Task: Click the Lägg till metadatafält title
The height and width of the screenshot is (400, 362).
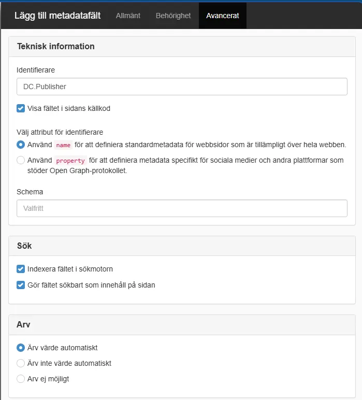Action: coord(57,16)
